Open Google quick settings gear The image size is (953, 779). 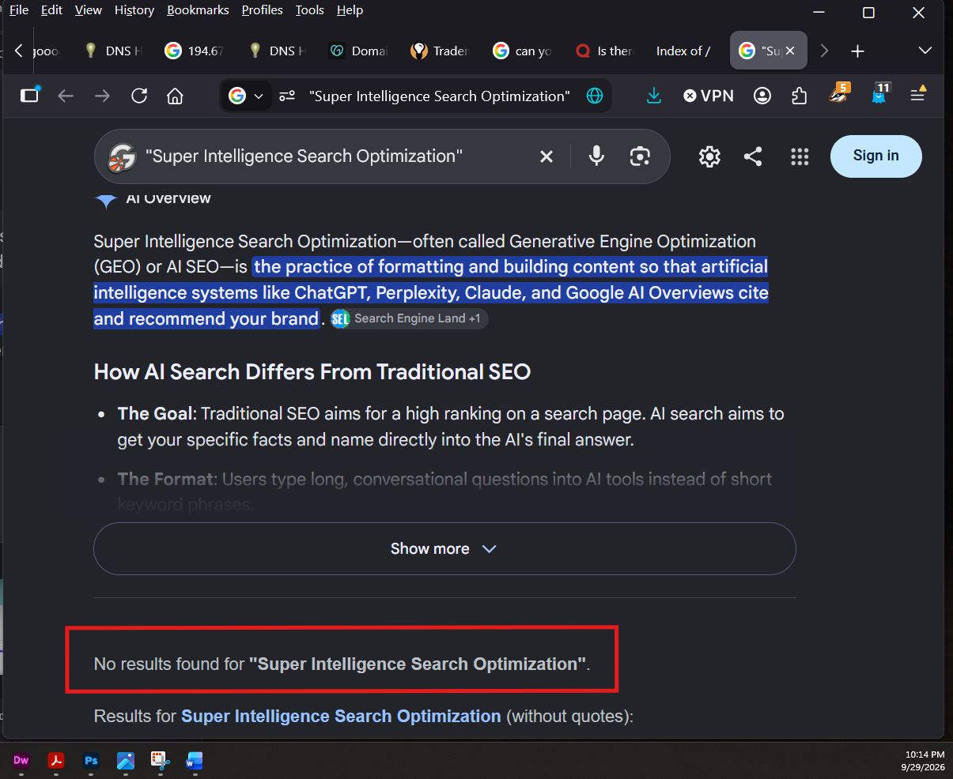[709, 156]
